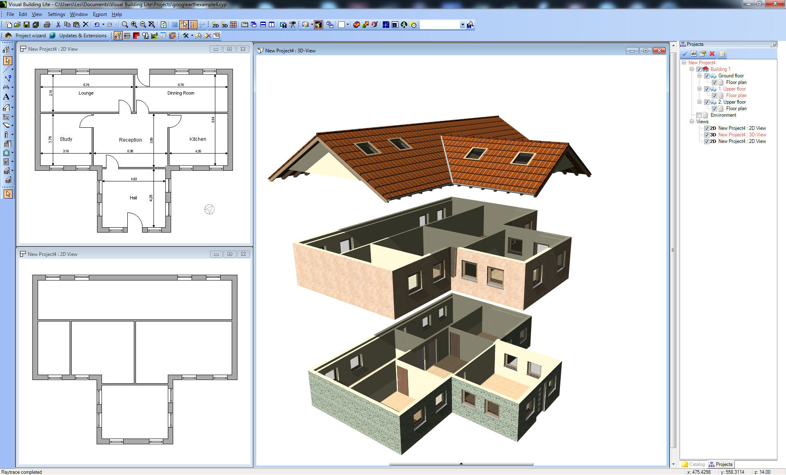Drag the vertical splitter between 2D and 3D panels
This screenshot has width=786, height=475.
coord(255,253)
